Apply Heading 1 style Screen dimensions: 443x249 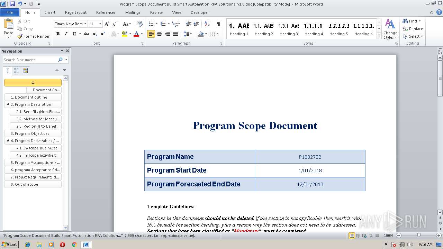pyautogui.click(x=239, y=29)
